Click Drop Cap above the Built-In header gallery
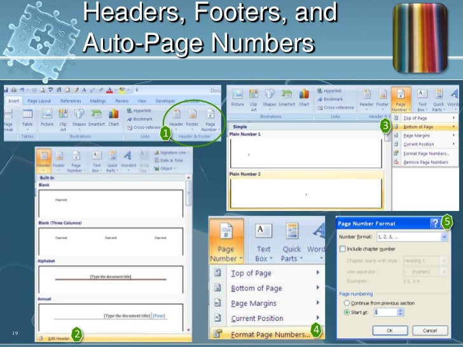This screenshot has width=463, height=347. [x=144, y=161]
